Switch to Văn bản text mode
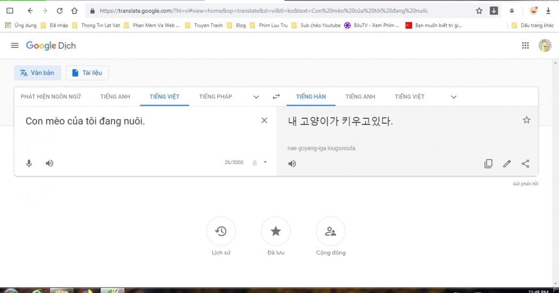Viewport: 559px width, 293px height. pos(37,73)
